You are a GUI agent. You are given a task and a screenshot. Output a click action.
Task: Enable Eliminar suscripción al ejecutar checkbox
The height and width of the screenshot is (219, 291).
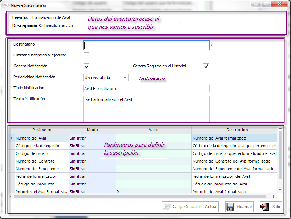86,55
